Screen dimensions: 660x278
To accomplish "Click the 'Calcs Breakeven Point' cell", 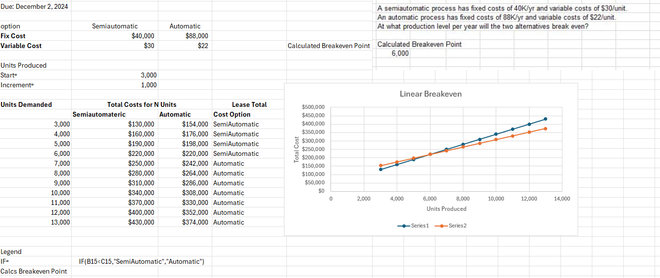I will pos(33,271).
